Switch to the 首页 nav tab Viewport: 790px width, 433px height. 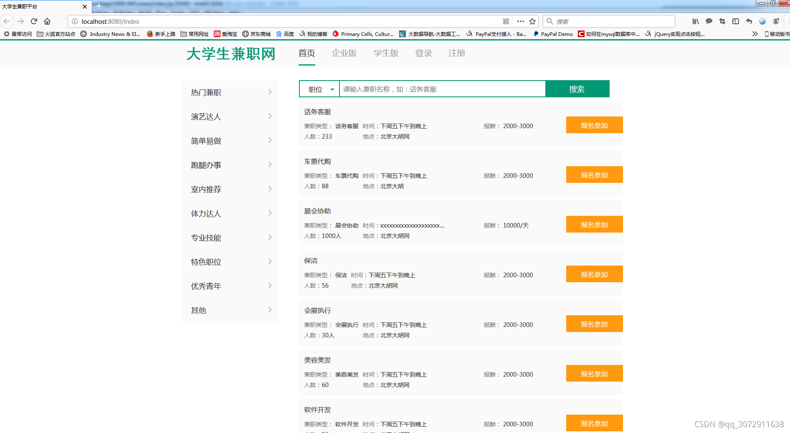[306, 53]
